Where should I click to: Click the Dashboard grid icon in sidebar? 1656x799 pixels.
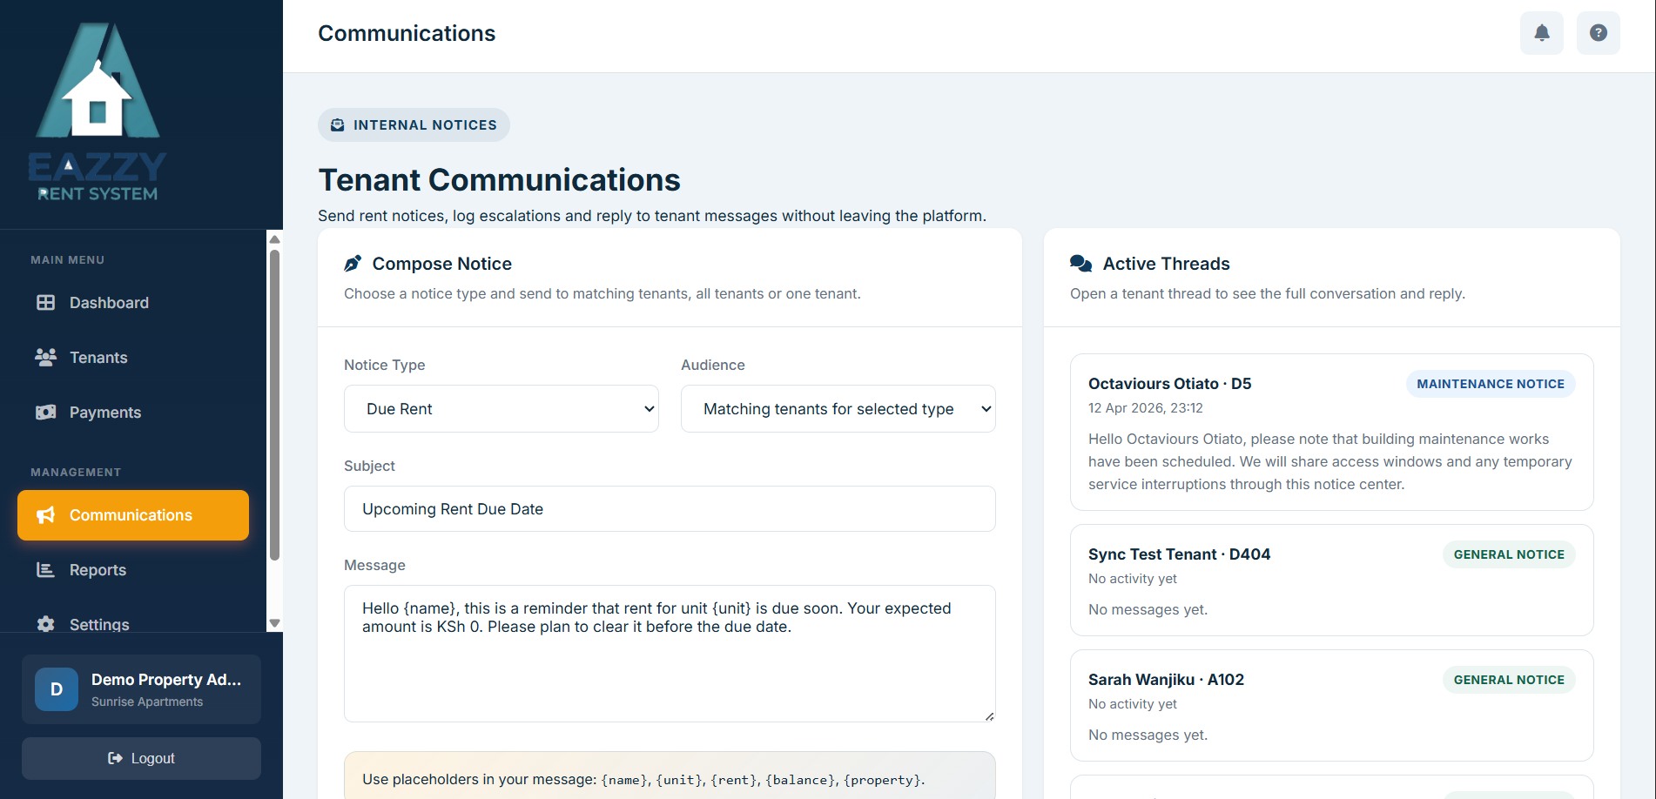tap(45, 303)
